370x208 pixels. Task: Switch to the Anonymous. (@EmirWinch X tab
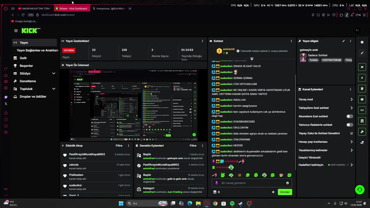tap(109, 8)
